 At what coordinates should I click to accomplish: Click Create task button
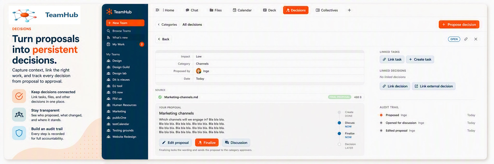point(420,59)
